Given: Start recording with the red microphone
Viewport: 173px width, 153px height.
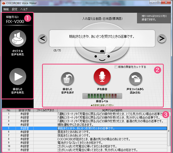Looking at the screenshot, I should [x=102, y=77].
